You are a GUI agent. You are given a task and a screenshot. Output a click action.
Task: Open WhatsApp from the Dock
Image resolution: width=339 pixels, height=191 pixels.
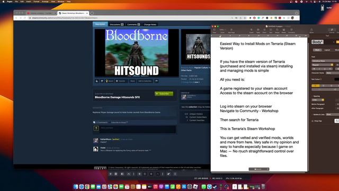click(x=203, y=187)
